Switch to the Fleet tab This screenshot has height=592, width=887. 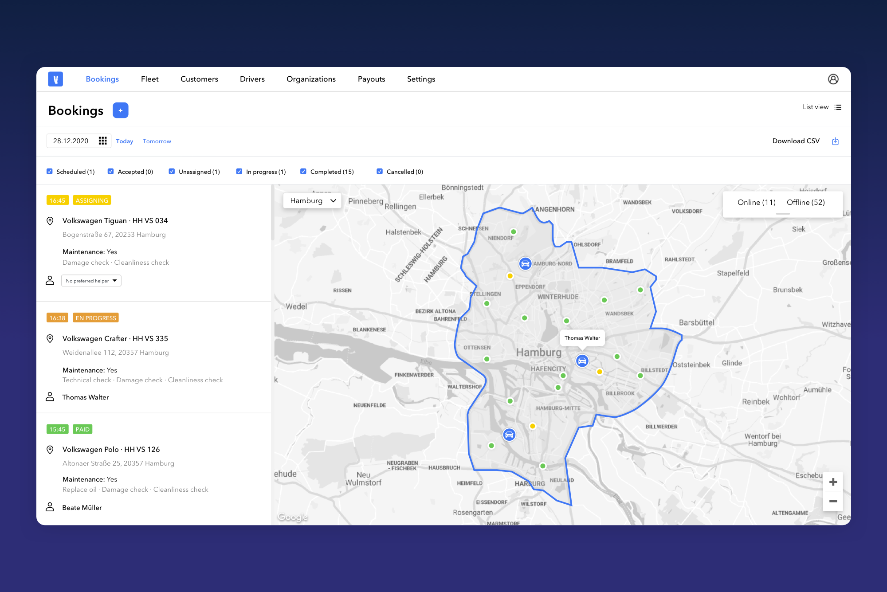(149, 78)
